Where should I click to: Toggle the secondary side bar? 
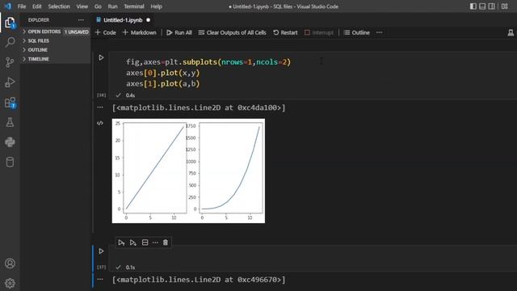492,6
